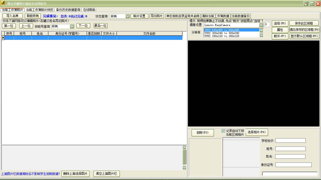This screenshot has width=321, height=180.
Task: Open the 在线帮助 tab
Action: coord(89,10)
